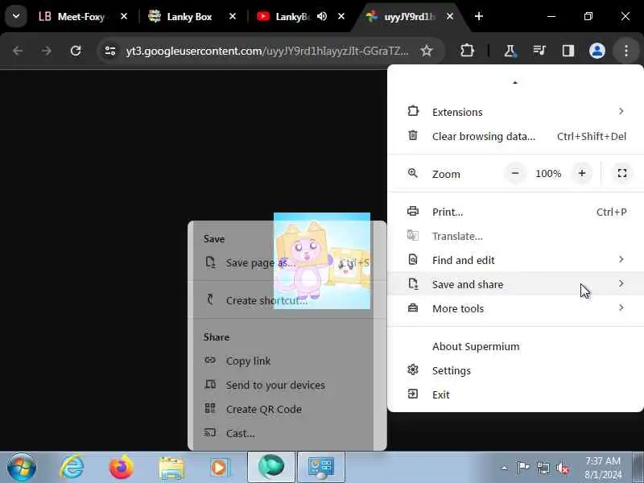Click Show desktop button at taskbar end
Image resolution: width=644 pixels, height=483 pixels.
click(x=638, y=467)
